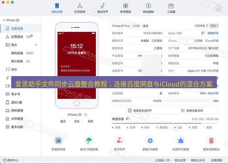Click 刷新 button
The height and width of the screenshot is (164, 228).
(x=90, y=121)
